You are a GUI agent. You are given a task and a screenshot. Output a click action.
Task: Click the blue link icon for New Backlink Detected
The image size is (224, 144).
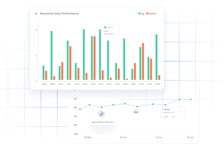102,114
